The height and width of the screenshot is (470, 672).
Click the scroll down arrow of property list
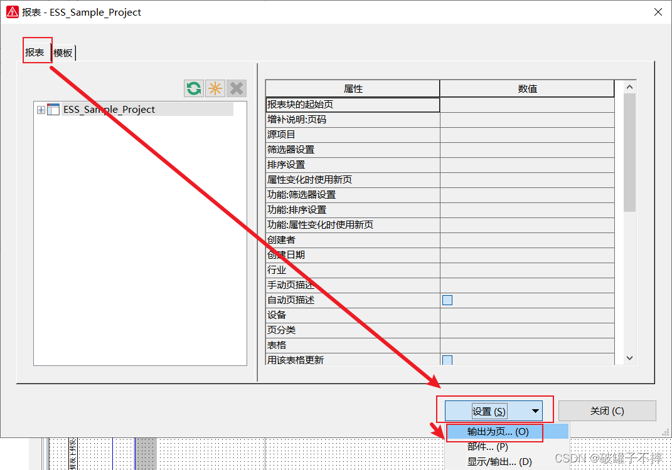pyautogui.click(x=630, y=358)
